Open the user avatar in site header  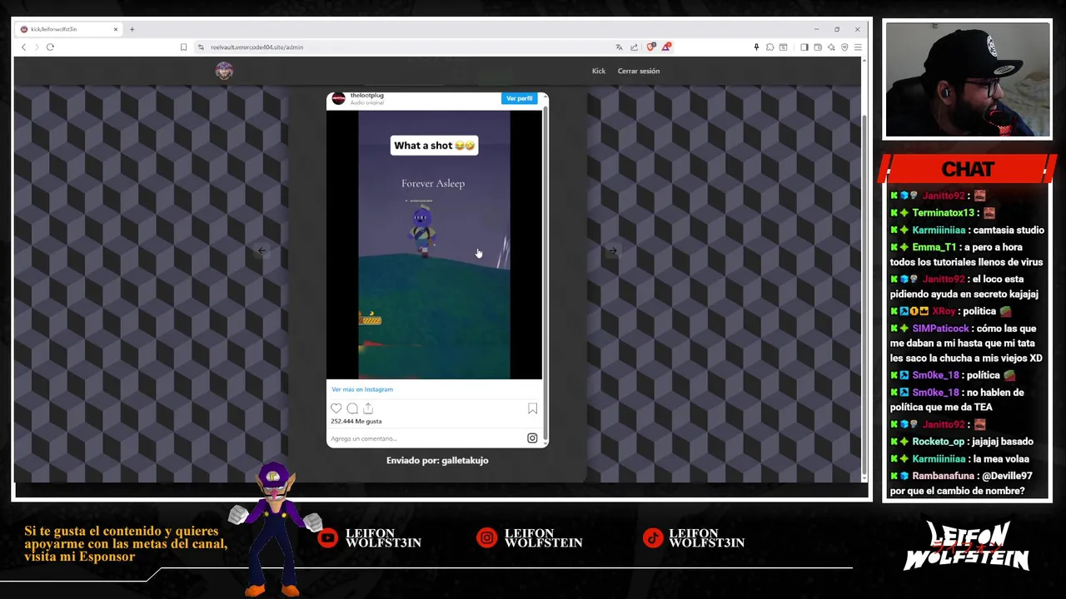pyautogui.click(x=224, y=71)
